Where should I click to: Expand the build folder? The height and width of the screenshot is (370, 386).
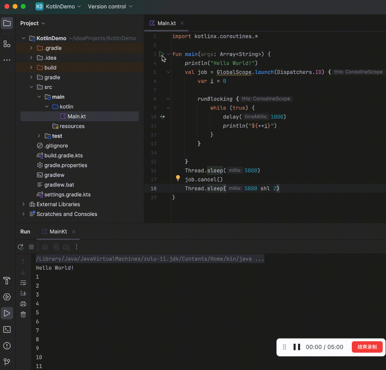point(31,67)
